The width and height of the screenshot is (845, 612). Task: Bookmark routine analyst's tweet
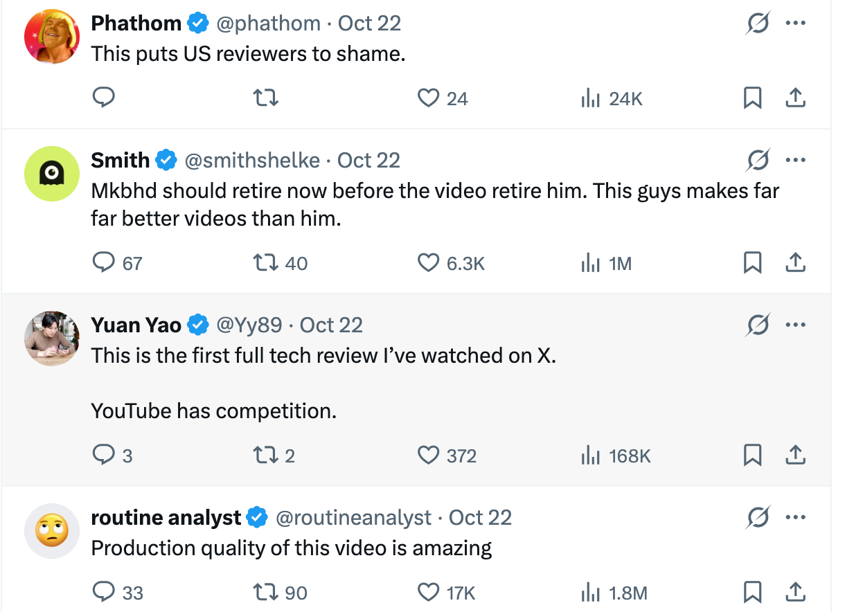tap(753, 593)
